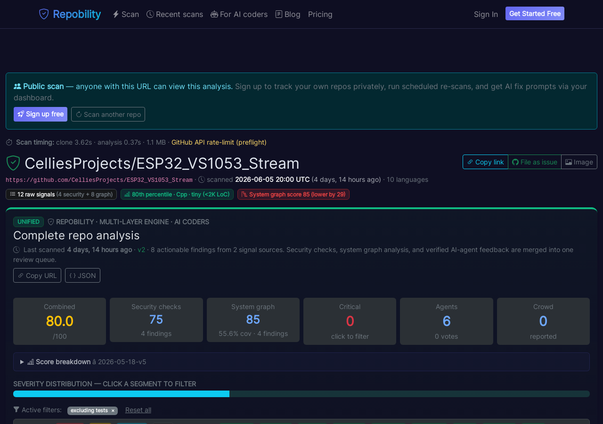Click the JSON export button
603x424 pixels.
pos(82,275)
